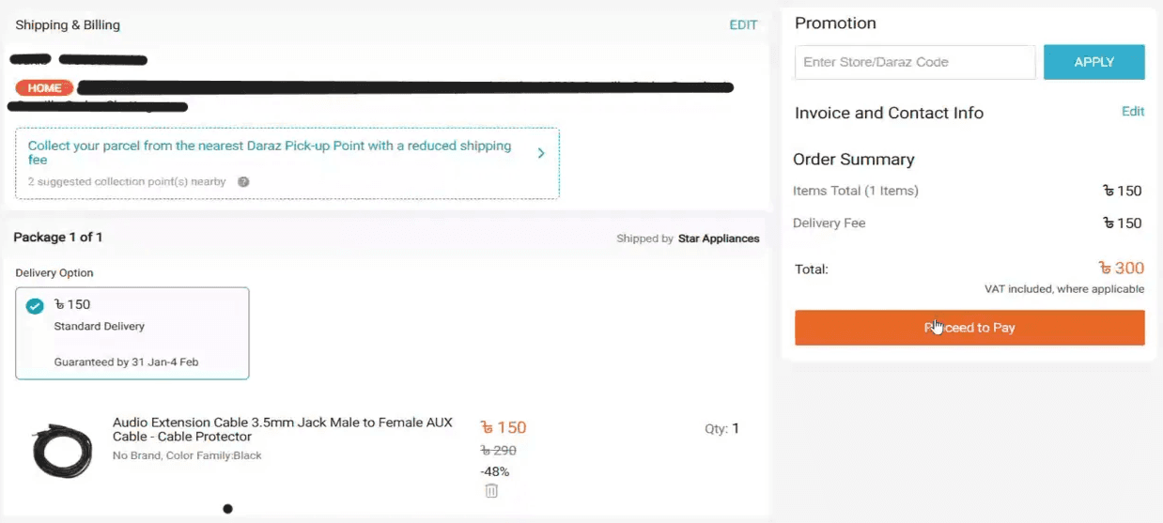Image resolution: width=1163 pixels, height=523 pixels.
Task: Click the strikethrough ৳290 original price
Action: tap(499, 451)
